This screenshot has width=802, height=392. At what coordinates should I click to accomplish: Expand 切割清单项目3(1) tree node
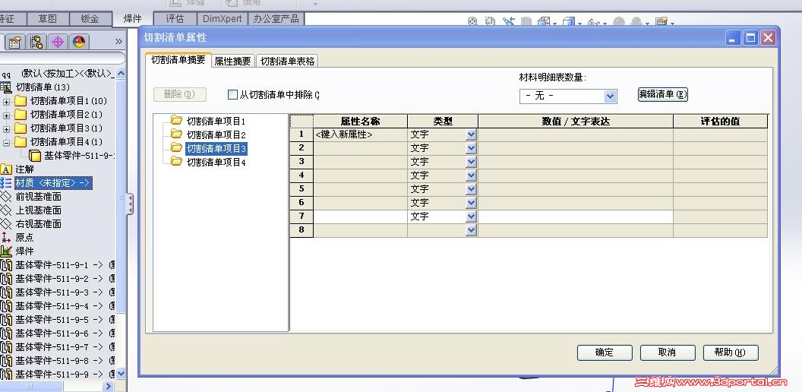point(6,128)
